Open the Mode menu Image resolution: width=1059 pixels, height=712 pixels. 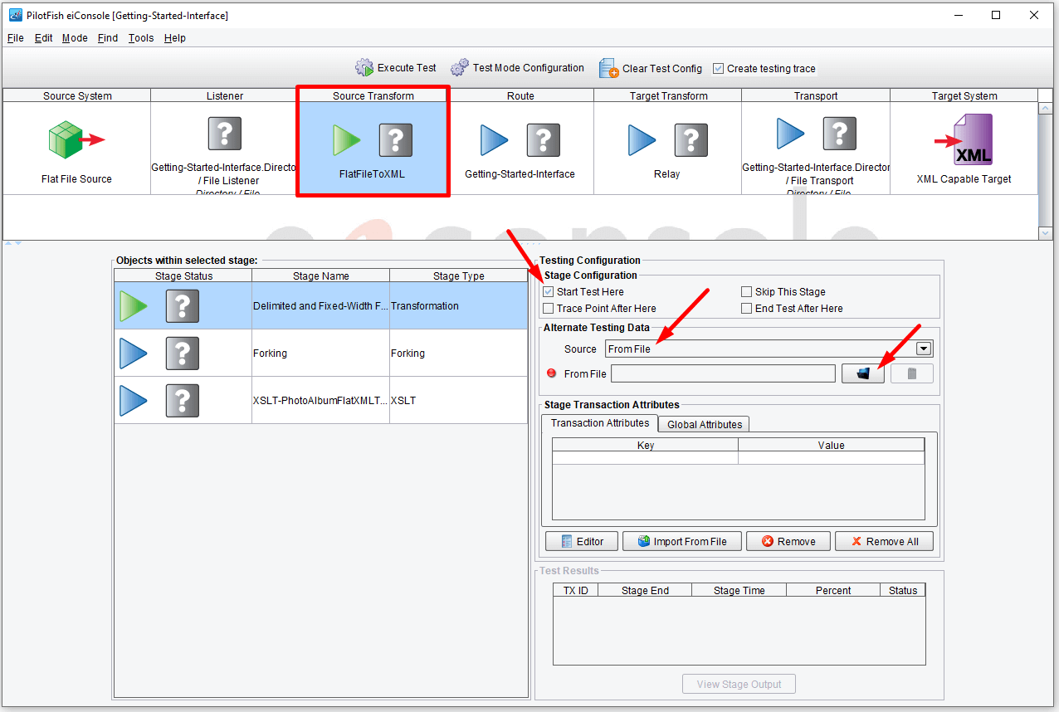coord(75,38)
